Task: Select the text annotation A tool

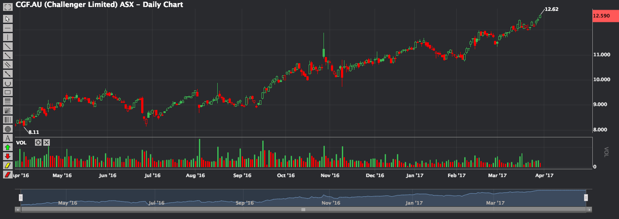Action: [x=7, y=138]
